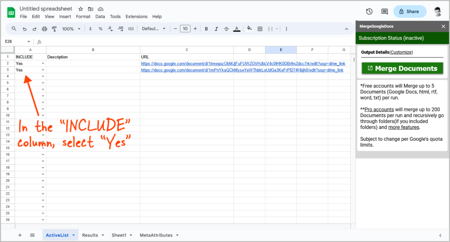The image size is (450, 242).
Task: Open the toolbar more options (three dots)
Action: click(x=287, y=29)
